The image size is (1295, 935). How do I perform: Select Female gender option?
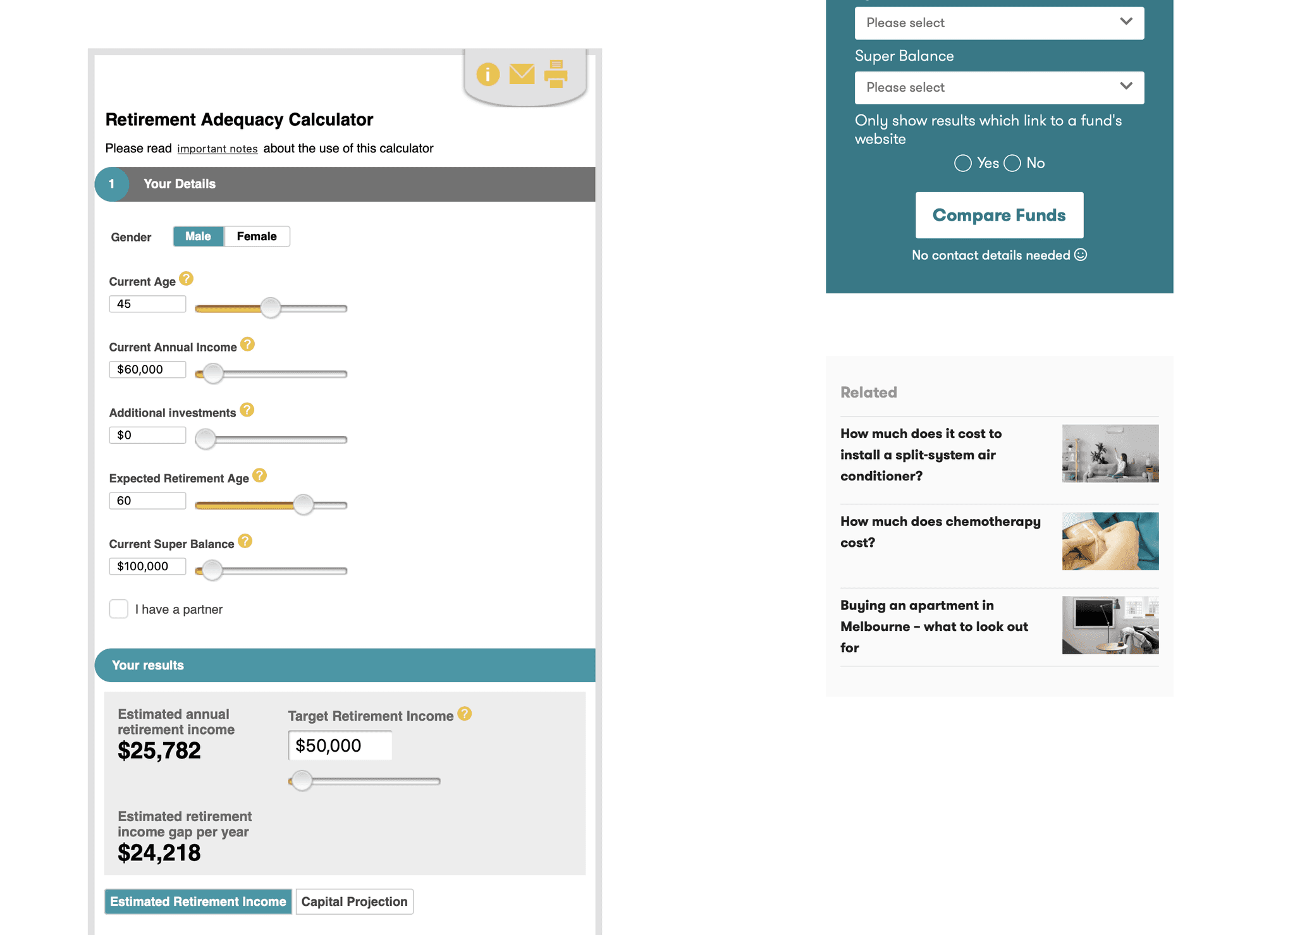click(x=257, y=236)
